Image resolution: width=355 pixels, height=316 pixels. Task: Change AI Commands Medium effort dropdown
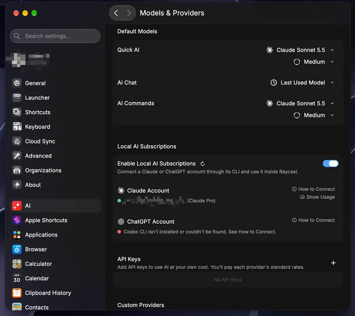(314, 115)
